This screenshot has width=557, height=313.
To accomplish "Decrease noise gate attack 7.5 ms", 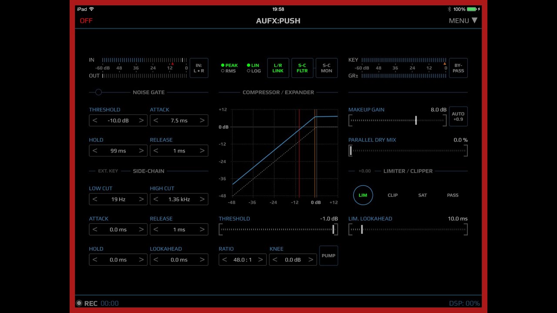I will pos(156,120).
